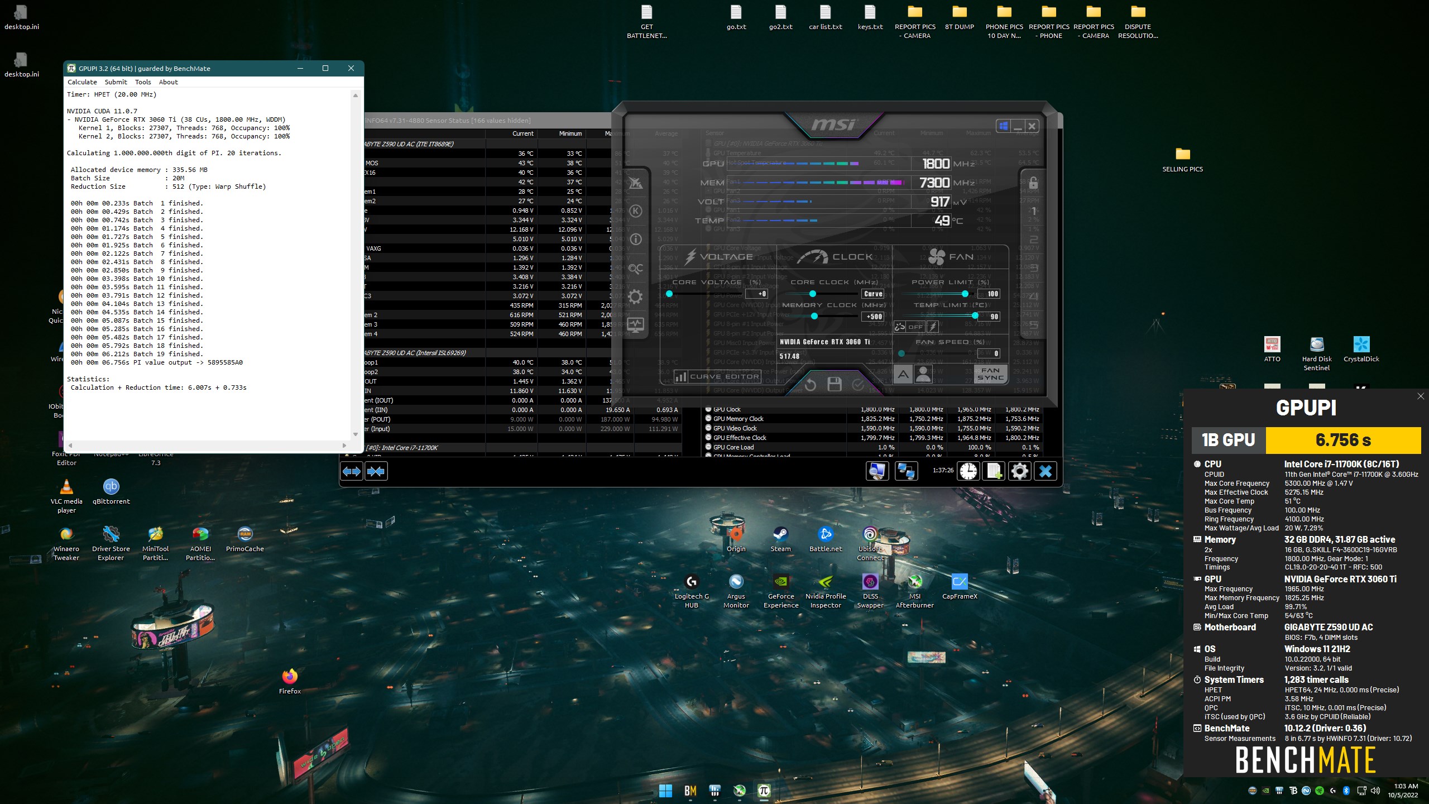
Task: Select Afterburner profile slot 2
Action: point(1033,240)
